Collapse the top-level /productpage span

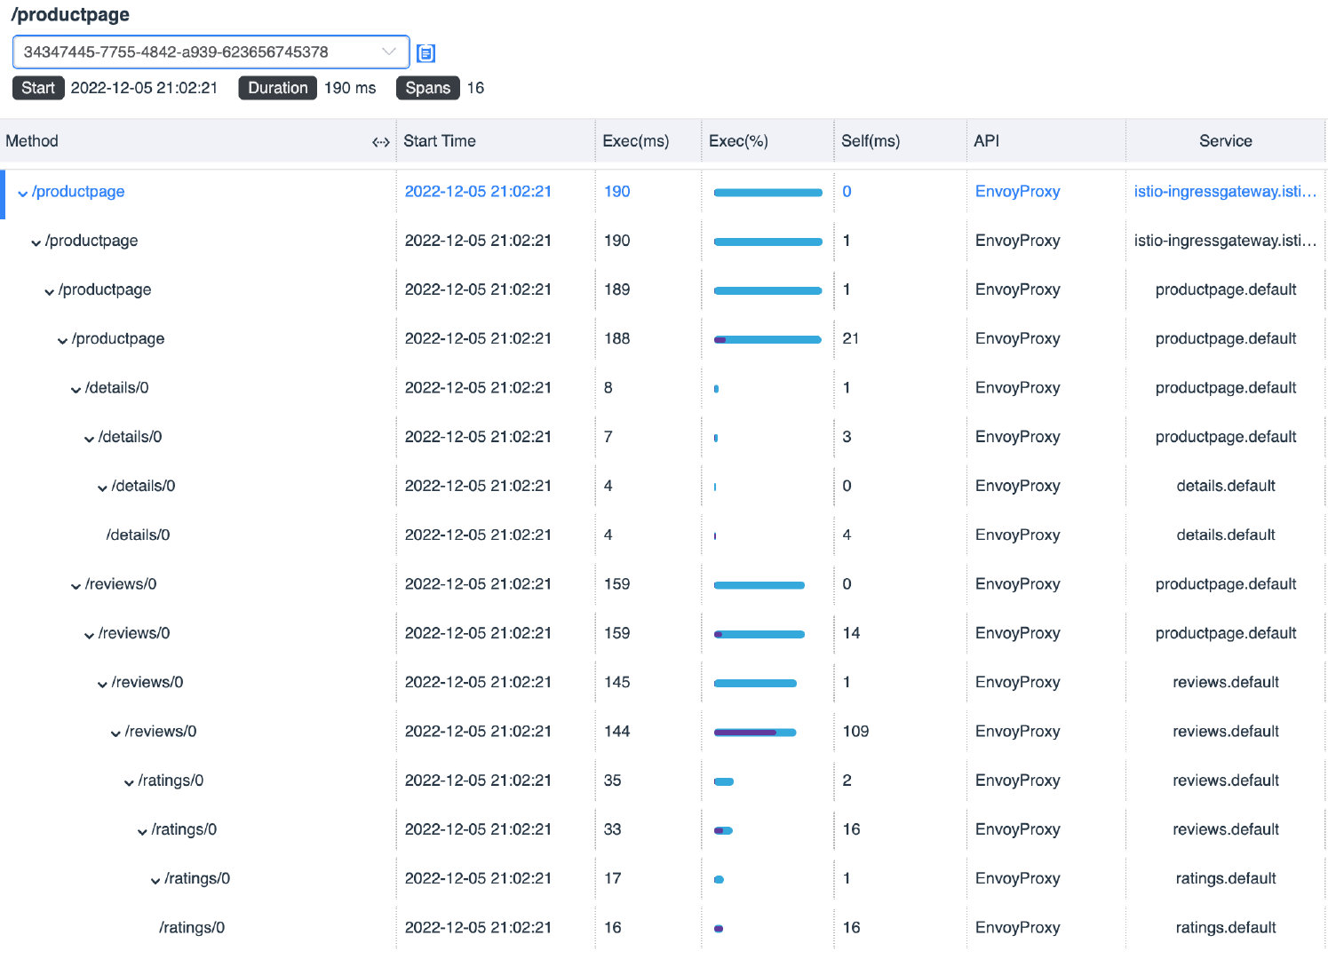(23, 194)
